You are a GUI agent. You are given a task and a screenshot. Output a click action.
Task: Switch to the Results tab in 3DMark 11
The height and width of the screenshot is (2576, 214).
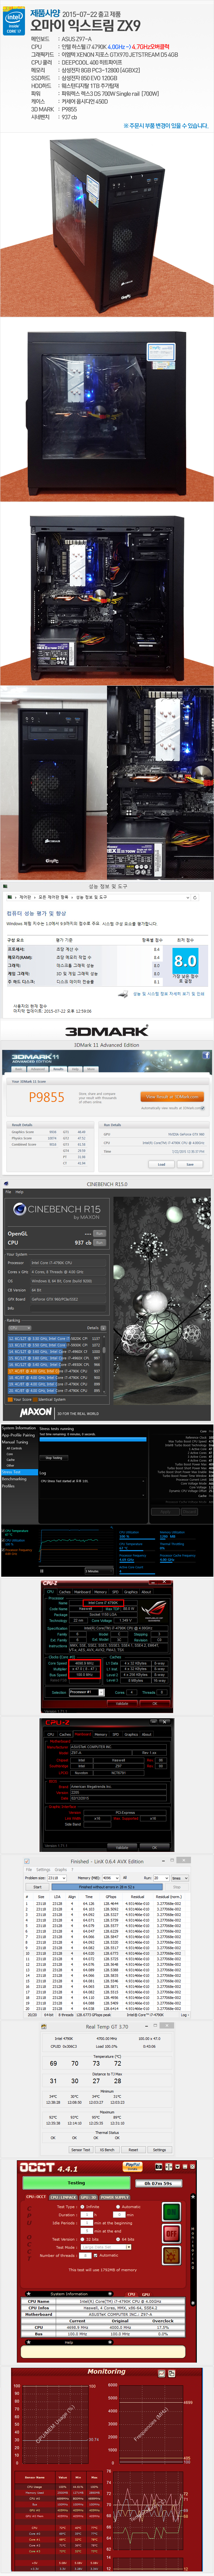point(59,1069)
